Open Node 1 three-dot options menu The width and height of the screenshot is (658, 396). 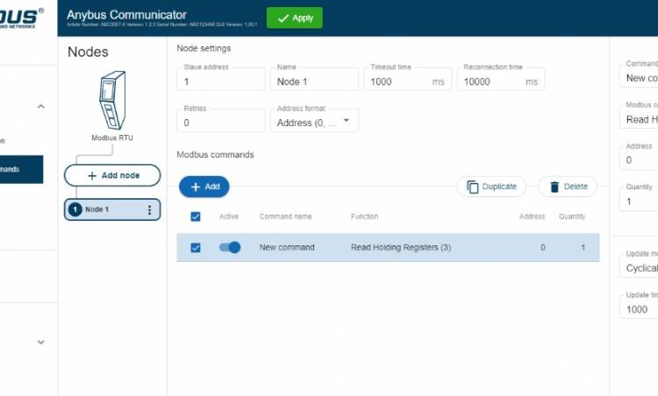click(149, 210)
